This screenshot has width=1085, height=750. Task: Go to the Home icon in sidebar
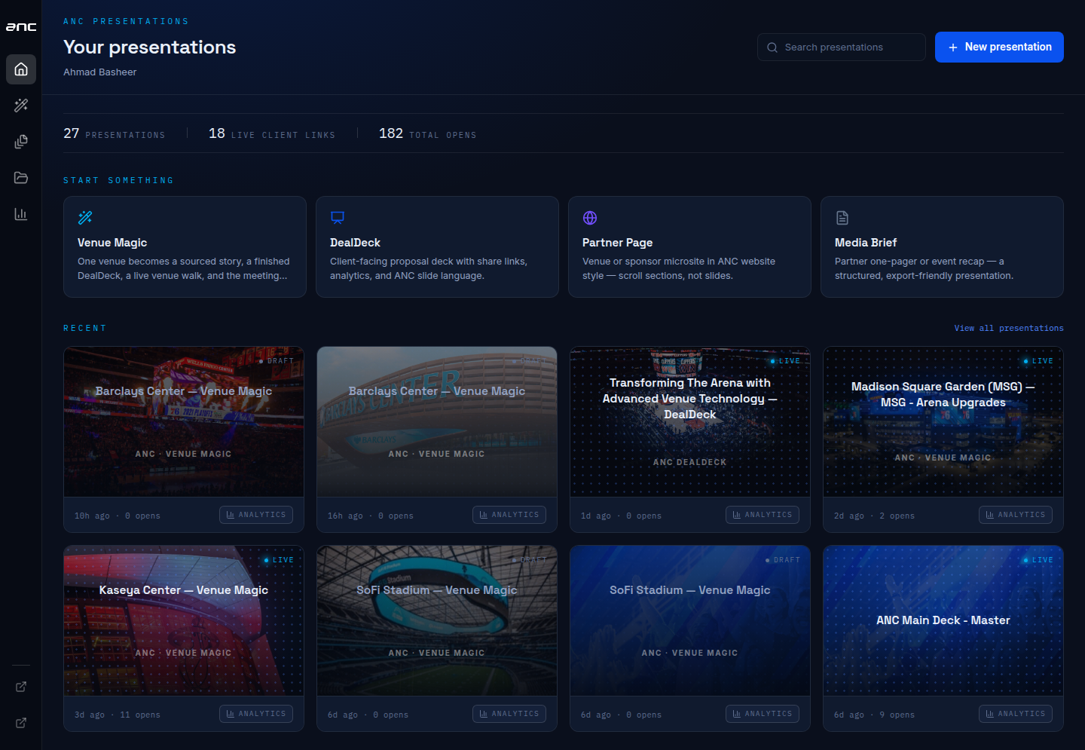click(x=21, y=69)
